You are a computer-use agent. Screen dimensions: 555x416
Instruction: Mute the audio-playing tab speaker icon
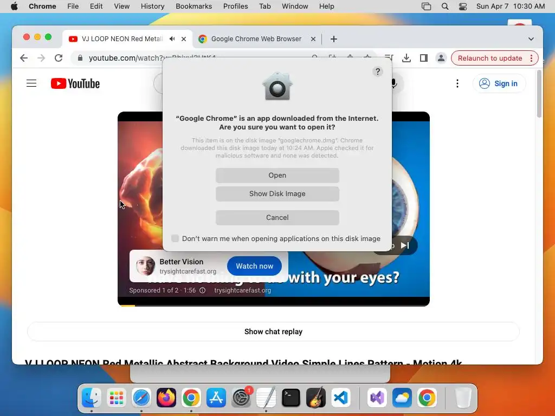[x=172, y=39]
